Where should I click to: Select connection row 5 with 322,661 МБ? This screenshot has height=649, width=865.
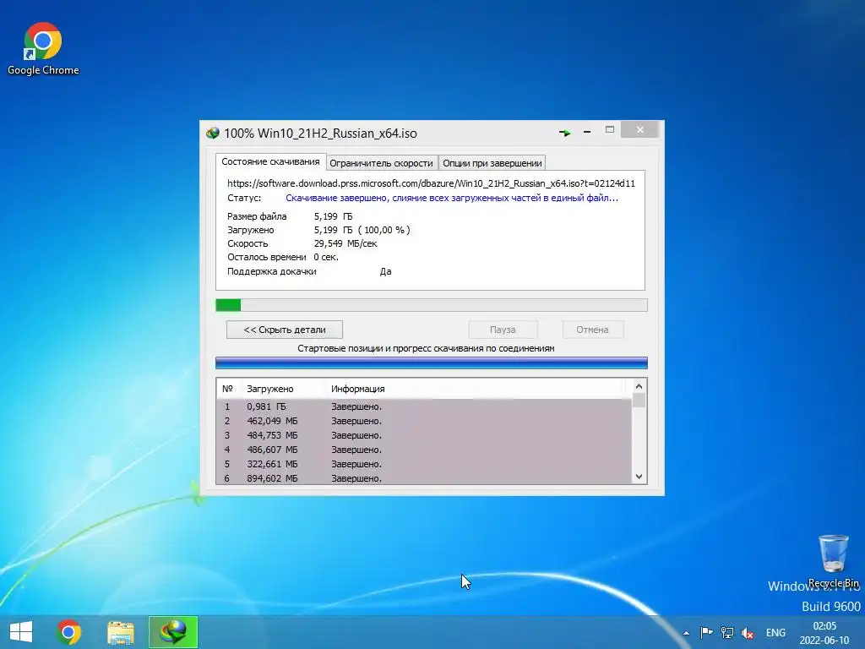pyautogui.click(x=424, y=464)
